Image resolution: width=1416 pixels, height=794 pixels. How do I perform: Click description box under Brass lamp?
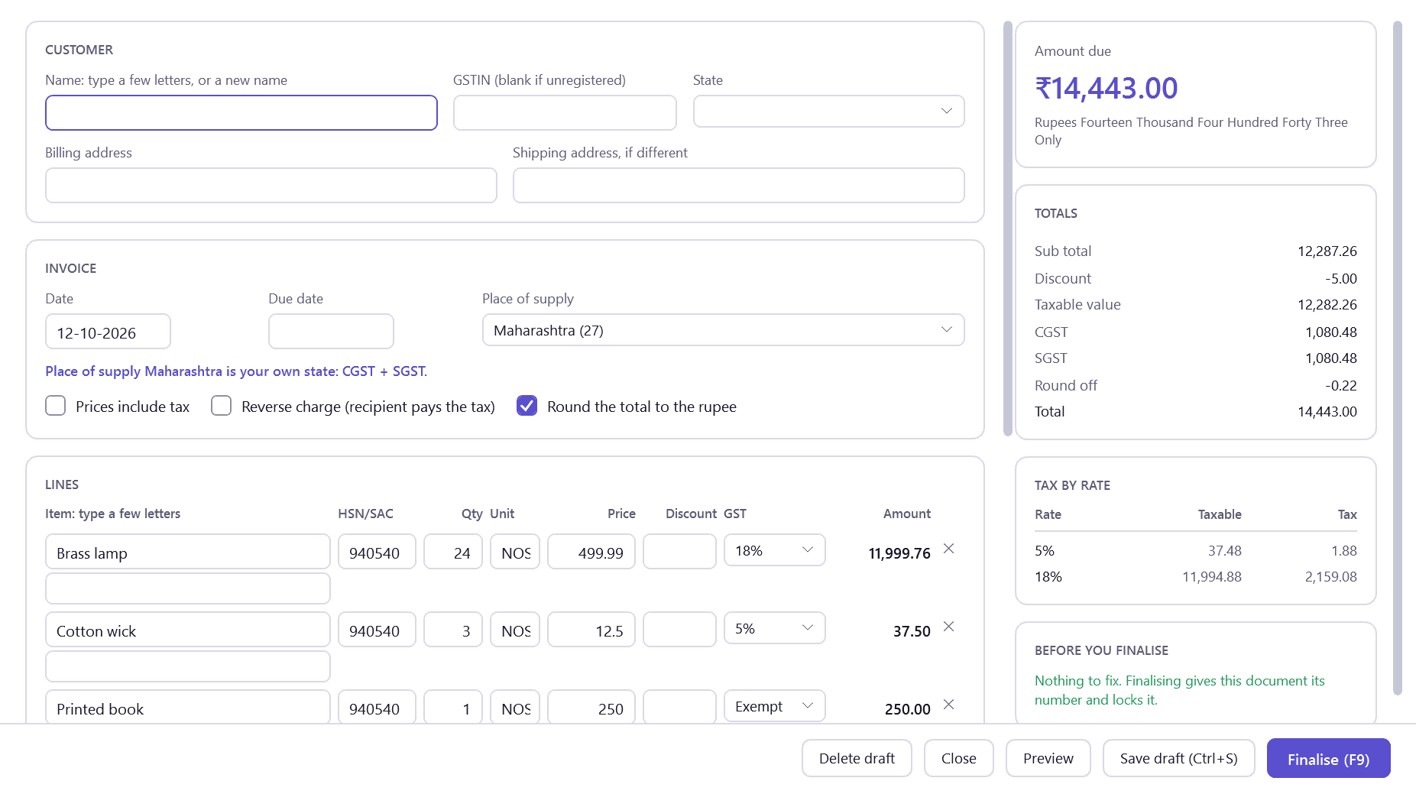188,588
